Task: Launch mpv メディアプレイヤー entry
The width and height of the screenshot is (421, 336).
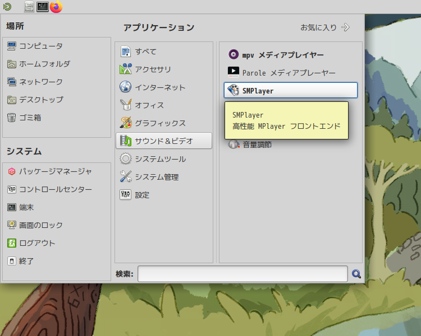Action: tap(291, 55)
